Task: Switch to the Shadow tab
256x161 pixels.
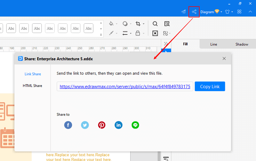Action: [x=242, y=44]
